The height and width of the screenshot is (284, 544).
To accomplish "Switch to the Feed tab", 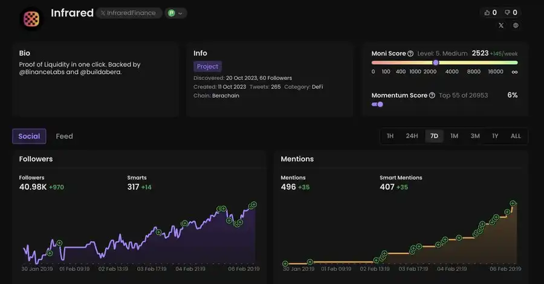I will point(64,137).
